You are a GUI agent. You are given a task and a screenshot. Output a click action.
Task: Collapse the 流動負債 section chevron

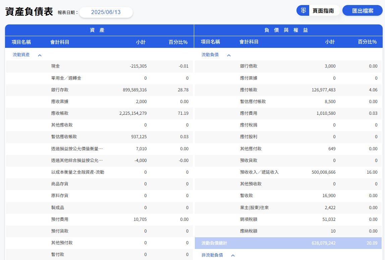229,55
